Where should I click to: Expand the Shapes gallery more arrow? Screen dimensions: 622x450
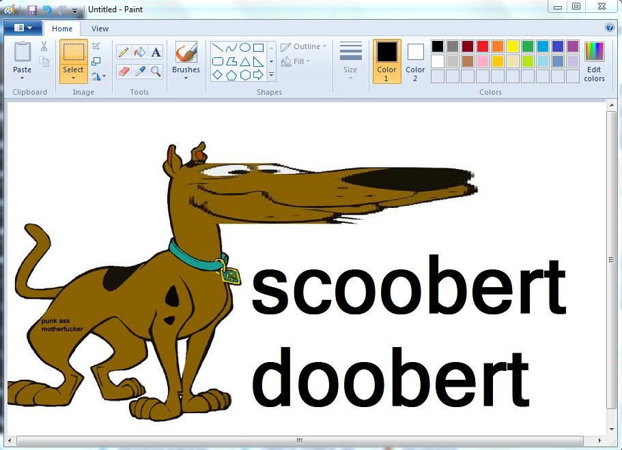click(272, 74)
